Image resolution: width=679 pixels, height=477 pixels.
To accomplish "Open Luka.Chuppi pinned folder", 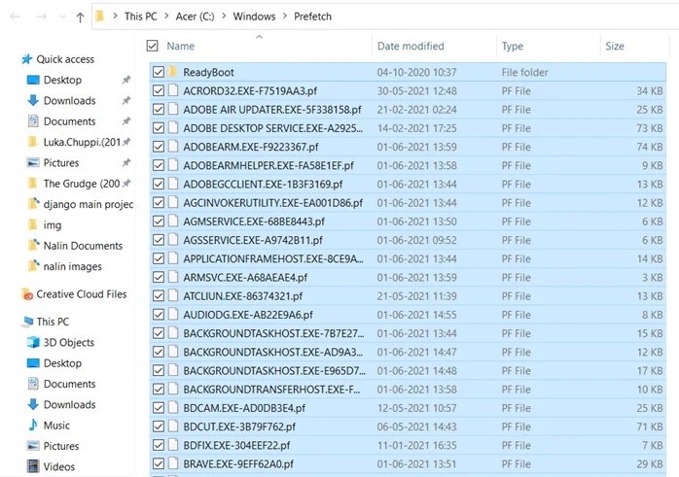I will (x=82, y=142).
